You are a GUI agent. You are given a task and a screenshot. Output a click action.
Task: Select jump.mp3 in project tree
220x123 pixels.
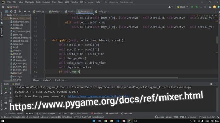18,44
